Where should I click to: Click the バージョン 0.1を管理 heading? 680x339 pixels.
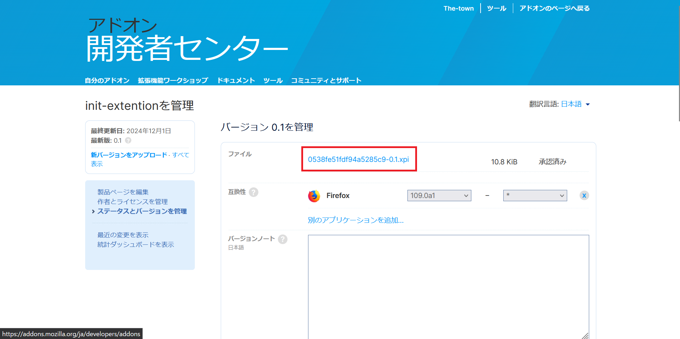267,127
